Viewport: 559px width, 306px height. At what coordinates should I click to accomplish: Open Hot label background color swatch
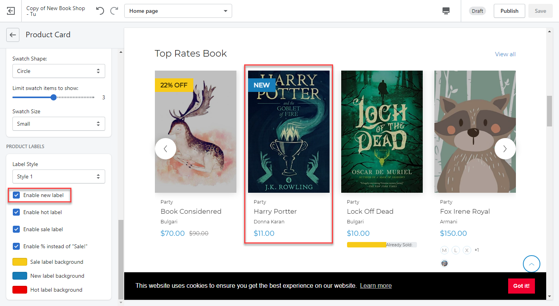click(x=20, y=290)
